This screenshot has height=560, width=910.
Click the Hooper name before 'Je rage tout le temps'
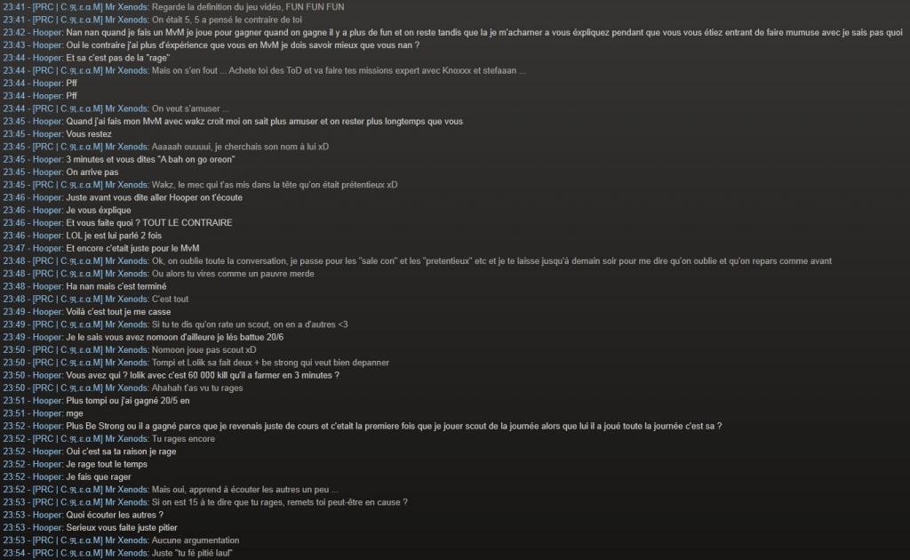pyautogui.click(x=48, y=464)
